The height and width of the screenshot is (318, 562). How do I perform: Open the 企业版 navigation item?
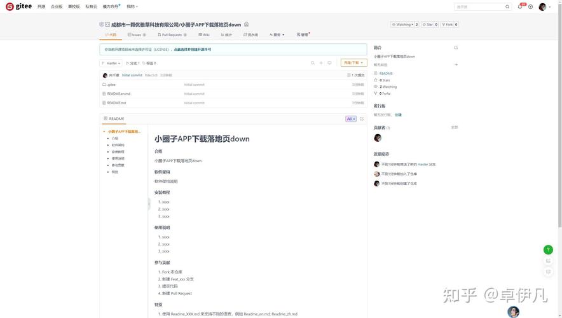pos(57,6)
